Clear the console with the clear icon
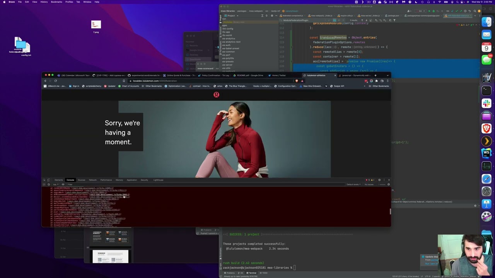495x278 pixels. click(48, 185)
